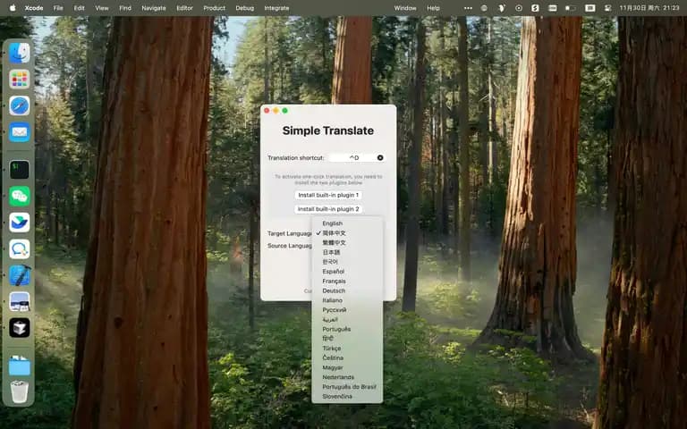687x429 pixels.
Task: Open the Navigate menu
Action: (153, 8)
